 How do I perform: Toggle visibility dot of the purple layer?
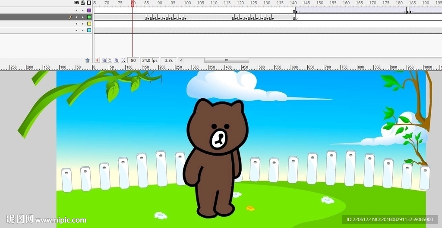point(76,10)
